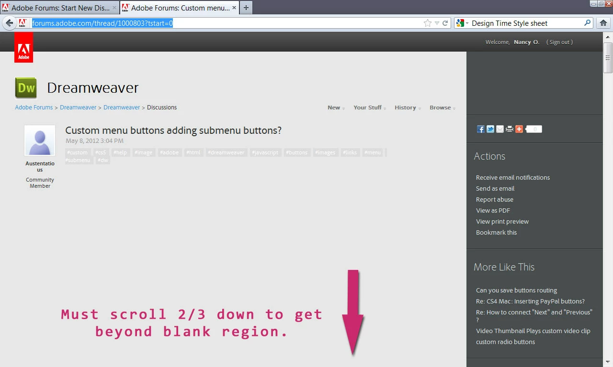Open 'How to connect Next and Previous' thread
613x367 pixels.
pyautogui.click(x=534, y=316)
